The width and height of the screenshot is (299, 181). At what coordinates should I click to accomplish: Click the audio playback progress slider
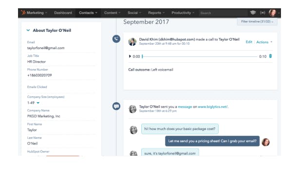coord(200,56)
